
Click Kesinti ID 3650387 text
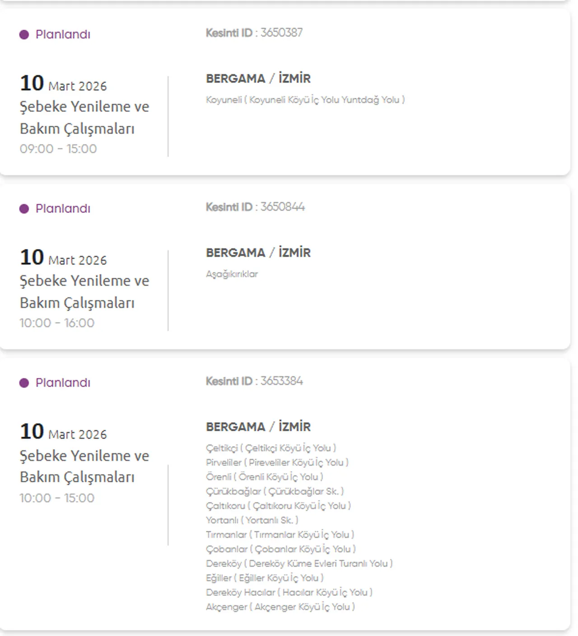coord(254,33)
